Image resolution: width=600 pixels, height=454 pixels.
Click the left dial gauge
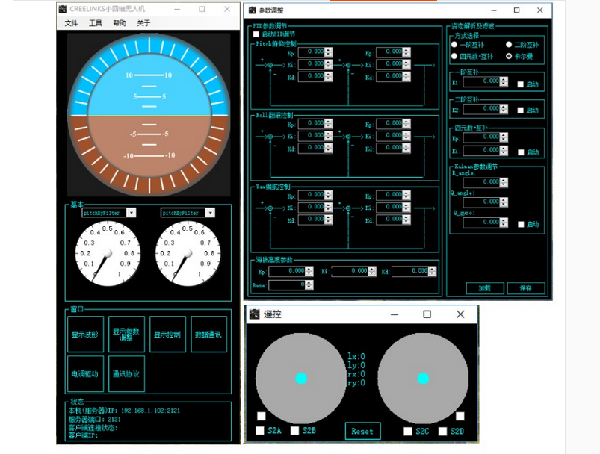click(x=108, y=254)
